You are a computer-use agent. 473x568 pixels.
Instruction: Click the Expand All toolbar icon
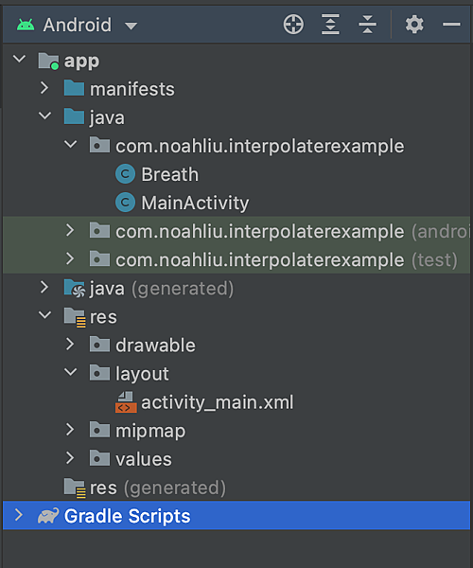(330, 25)
